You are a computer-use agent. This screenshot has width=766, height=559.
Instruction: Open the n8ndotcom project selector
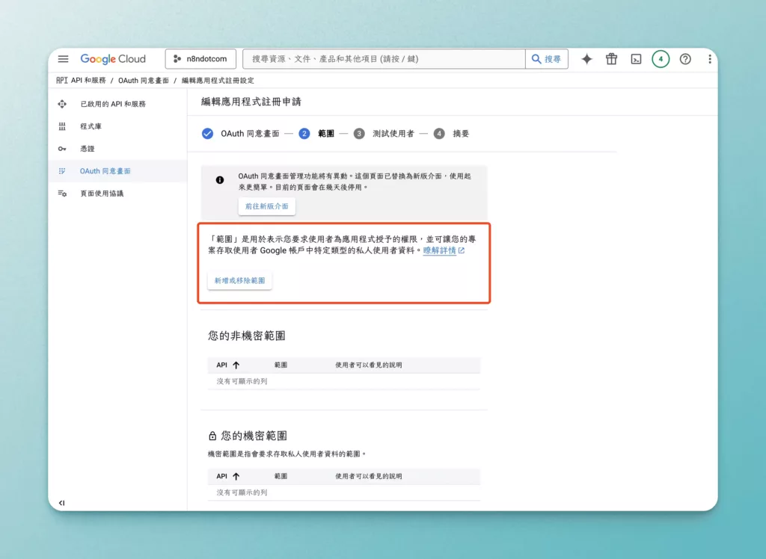coord(200,59)
